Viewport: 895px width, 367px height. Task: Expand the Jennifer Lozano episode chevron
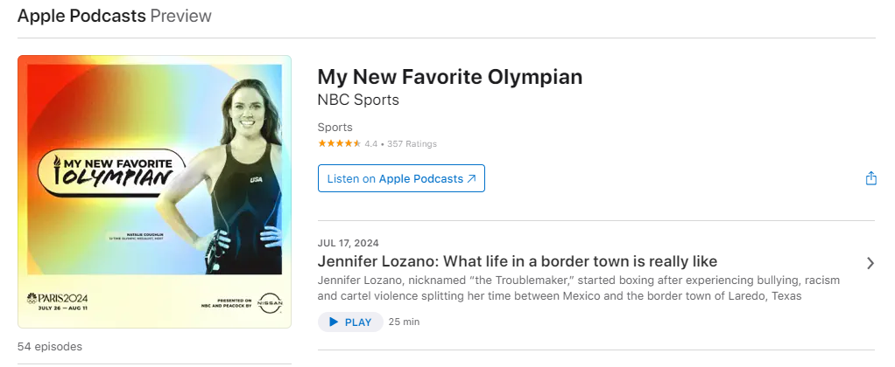click(x=870, y=263)
